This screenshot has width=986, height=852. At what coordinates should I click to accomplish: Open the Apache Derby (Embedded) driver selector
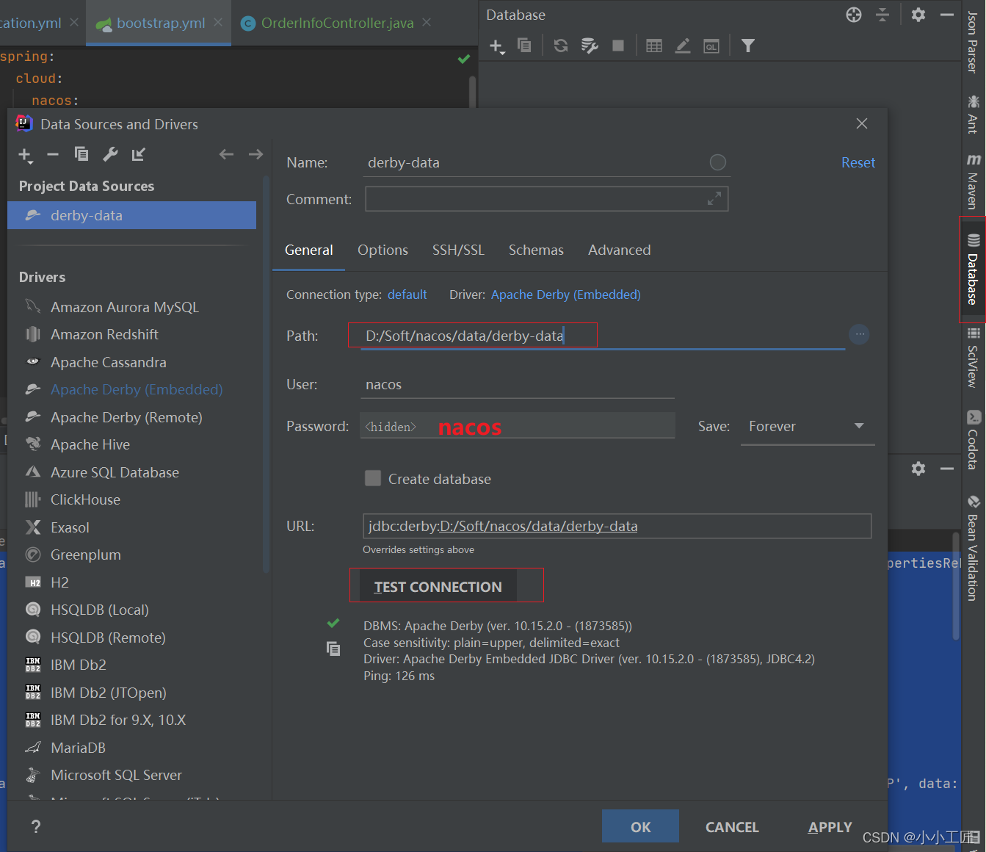pyautogui.click(x=565, y=295)
